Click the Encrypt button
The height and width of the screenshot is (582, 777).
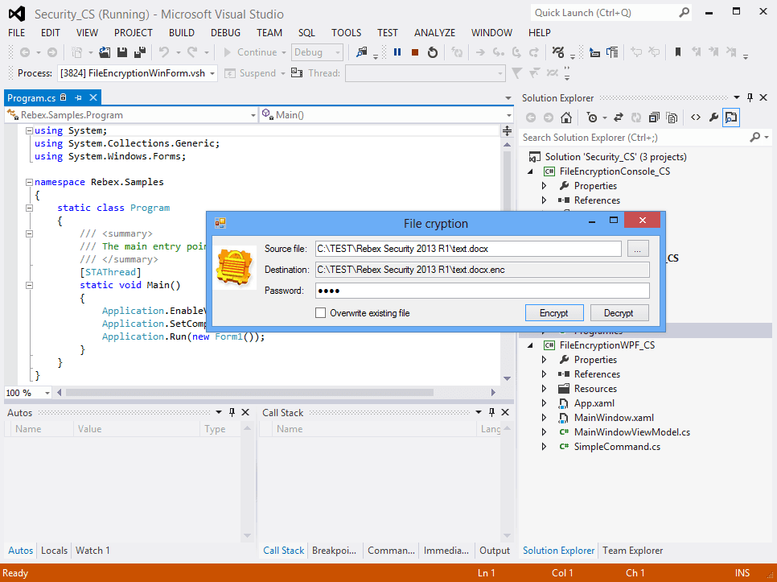[554, 313]
